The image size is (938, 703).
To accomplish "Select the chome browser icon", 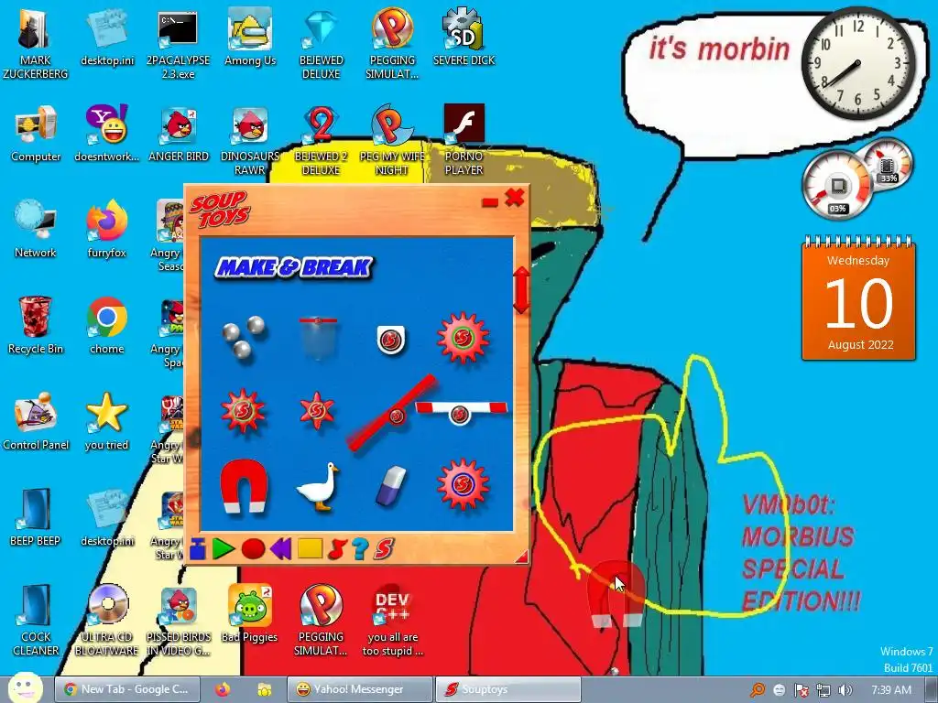I will pyautogui.click(x=106, y=326).
